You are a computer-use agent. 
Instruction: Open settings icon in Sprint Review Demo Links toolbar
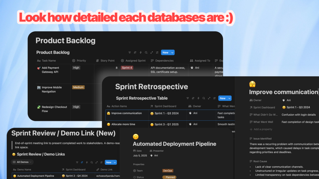pyautogui.click(x=102, y=162)
